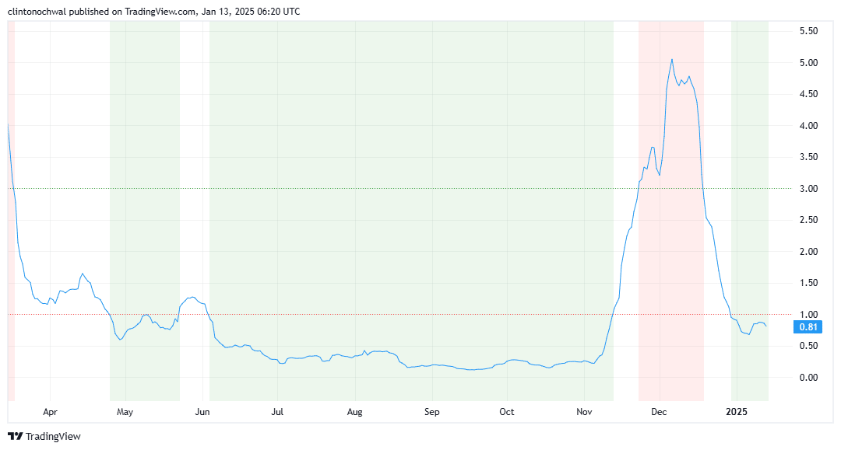
Task: Select the May label on time axis
Action: click(x=125, y=411)
